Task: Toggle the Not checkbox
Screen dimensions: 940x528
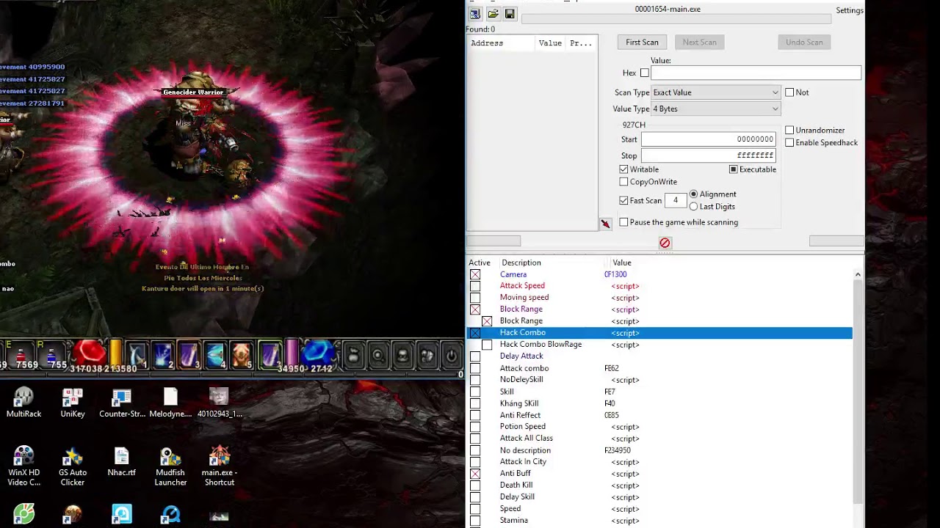Action: [789, 92]
